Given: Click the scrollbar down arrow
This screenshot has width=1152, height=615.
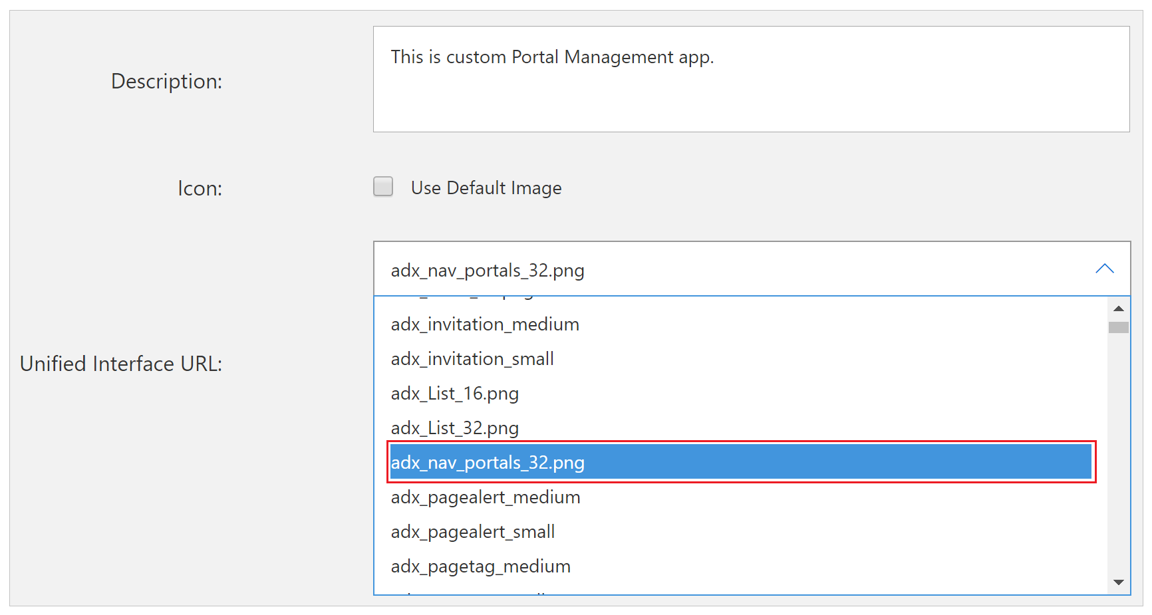Looking at the screenshot, I should coord(1119,582).
